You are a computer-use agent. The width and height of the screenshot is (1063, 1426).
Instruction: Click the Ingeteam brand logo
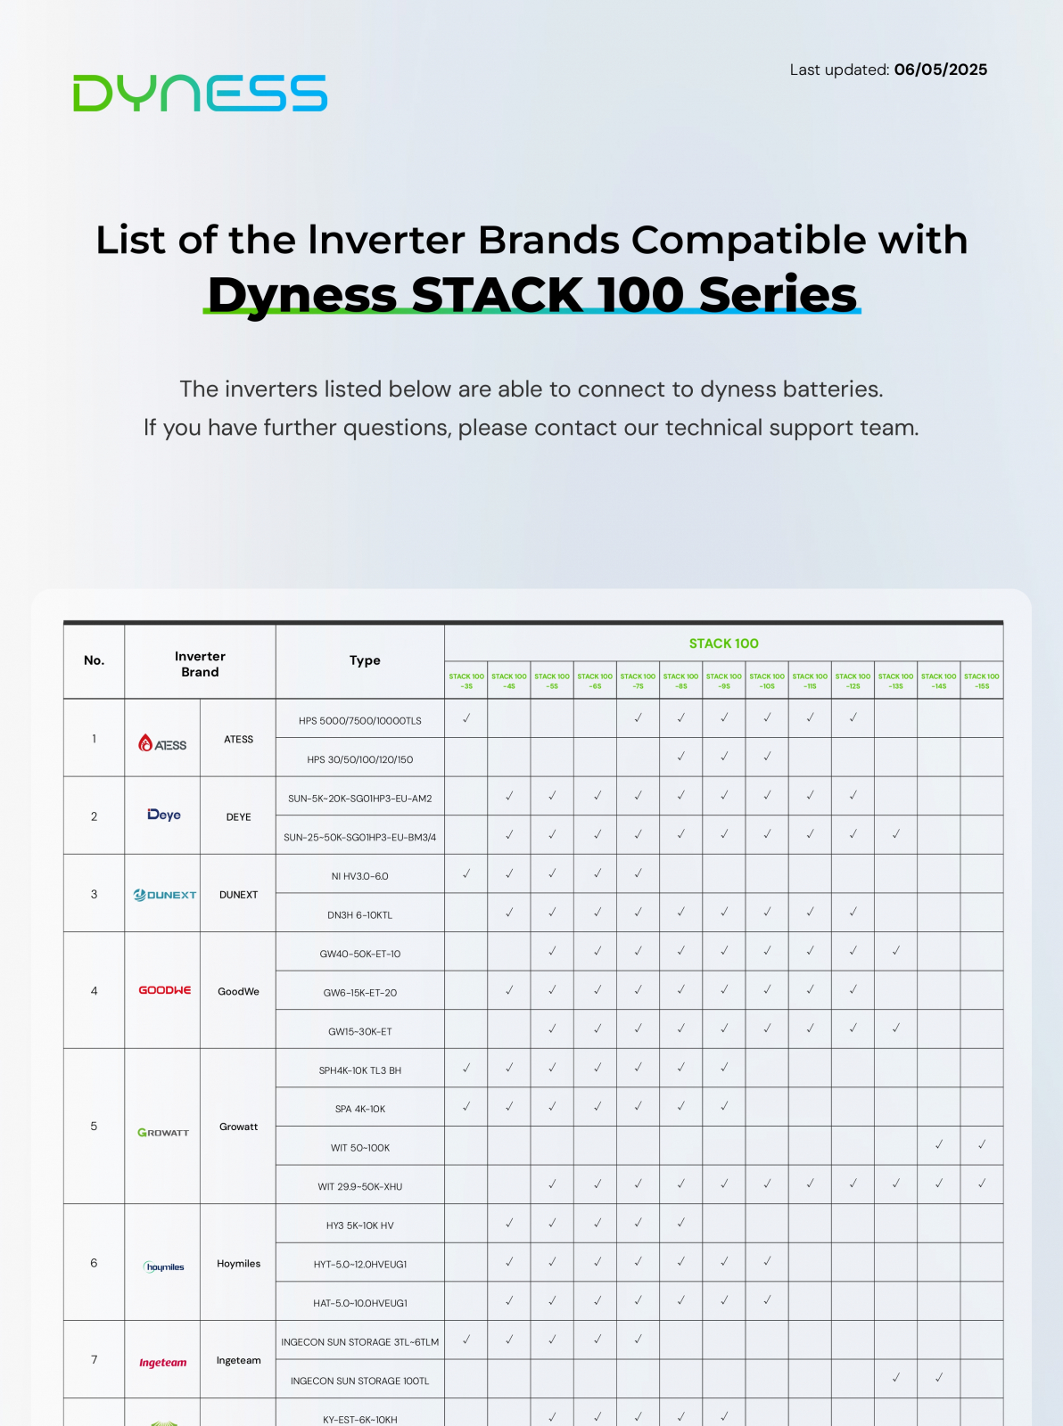[x=162, y=1363]
